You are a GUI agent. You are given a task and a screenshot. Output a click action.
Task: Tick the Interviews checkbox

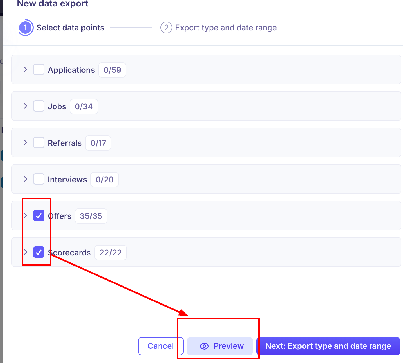[x=39, y=179]
